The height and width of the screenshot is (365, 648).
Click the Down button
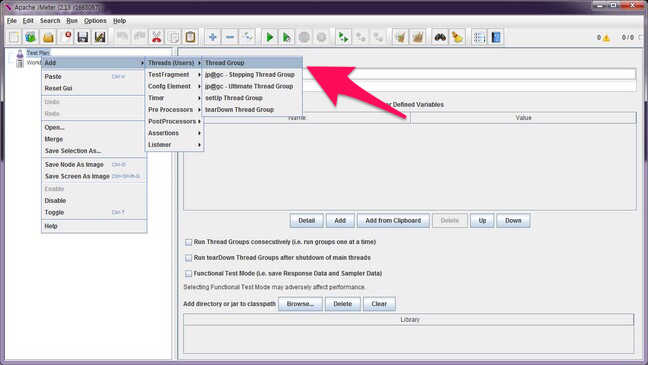(513, 221)
